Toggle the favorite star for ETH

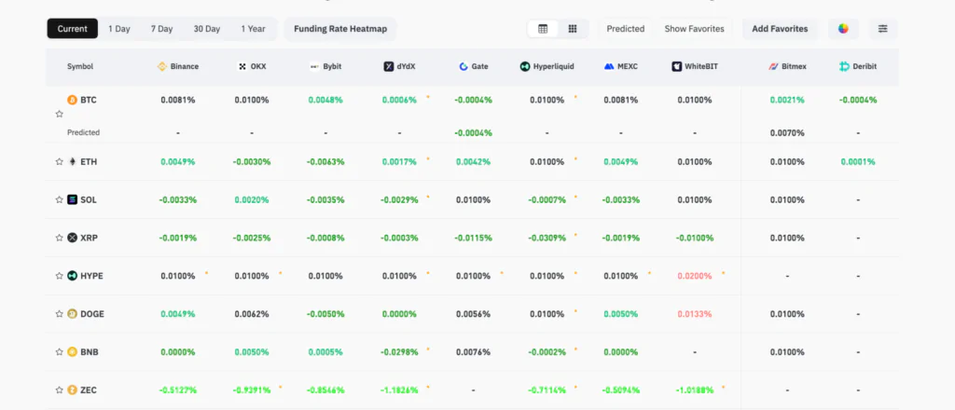click(60, 162)
